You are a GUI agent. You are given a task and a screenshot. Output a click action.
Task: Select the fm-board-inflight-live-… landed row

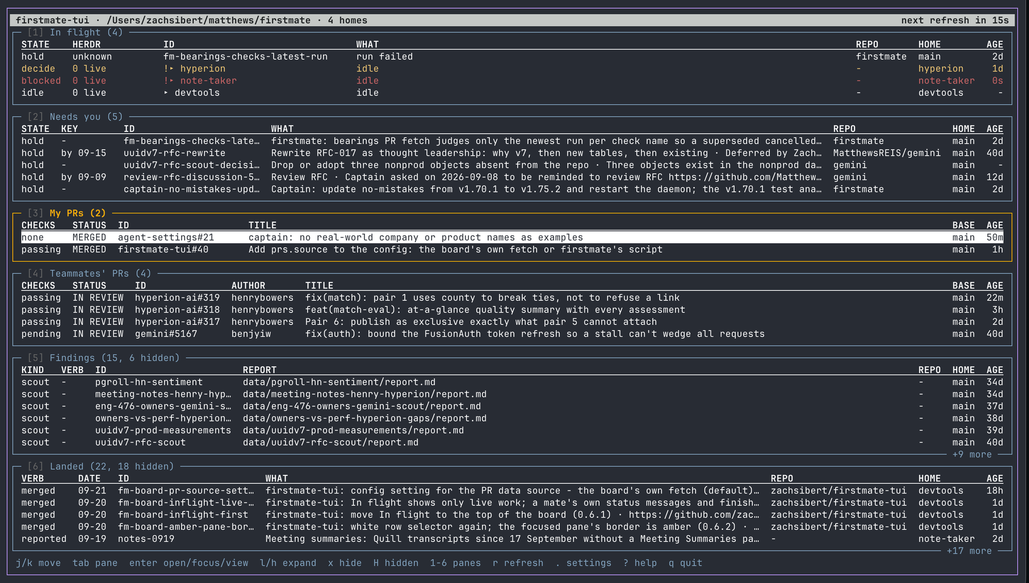512,503
